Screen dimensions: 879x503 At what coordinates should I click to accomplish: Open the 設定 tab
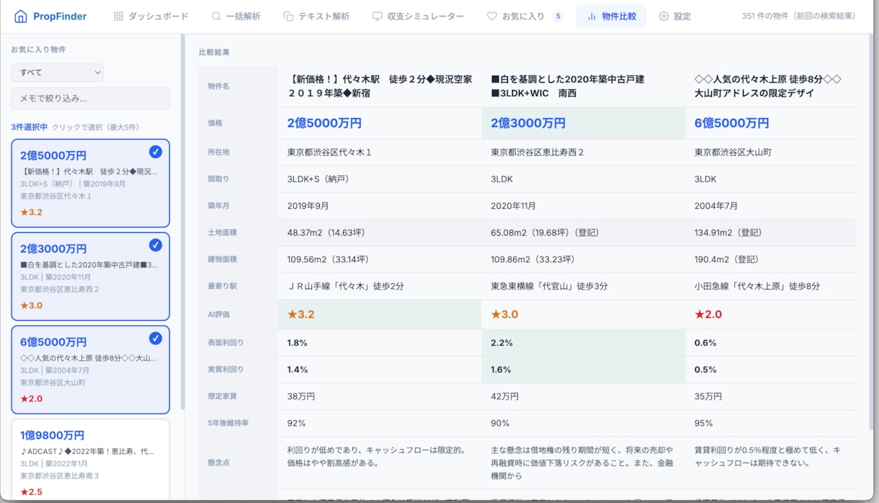tap(674, 16)
